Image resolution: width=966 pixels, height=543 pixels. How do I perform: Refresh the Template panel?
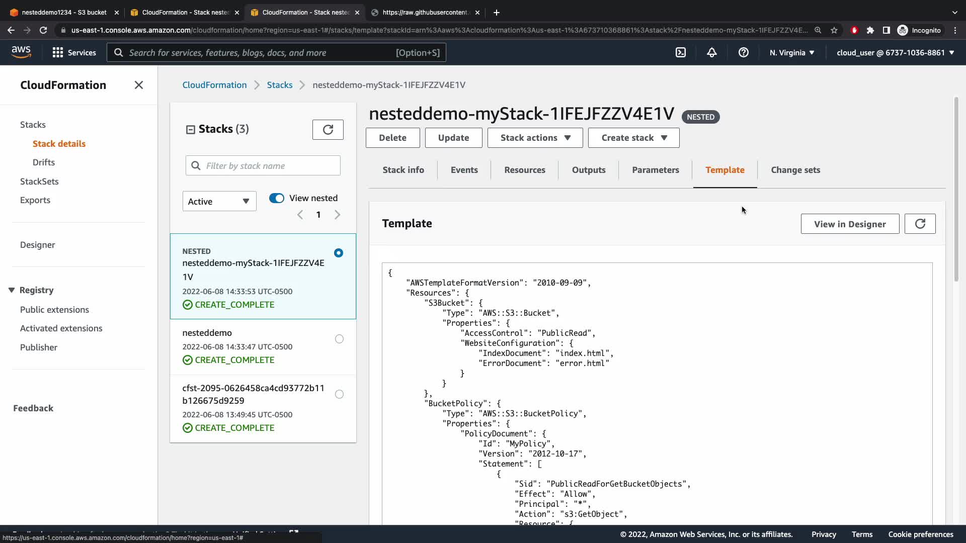coord(920,224)
